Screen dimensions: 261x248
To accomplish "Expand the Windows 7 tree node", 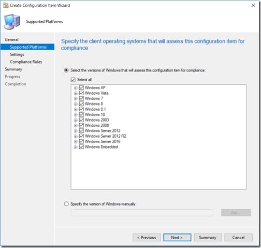I will 76,98.
